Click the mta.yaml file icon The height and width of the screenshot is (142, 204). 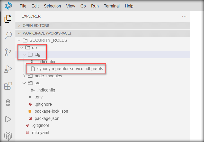point(27,133)
